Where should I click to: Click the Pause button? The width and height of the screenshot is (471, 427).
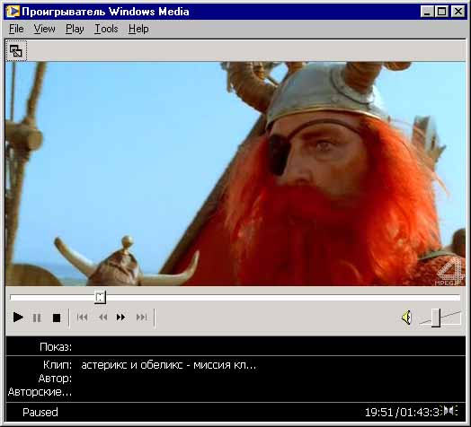pyautogui.click(x=37, y=318)
